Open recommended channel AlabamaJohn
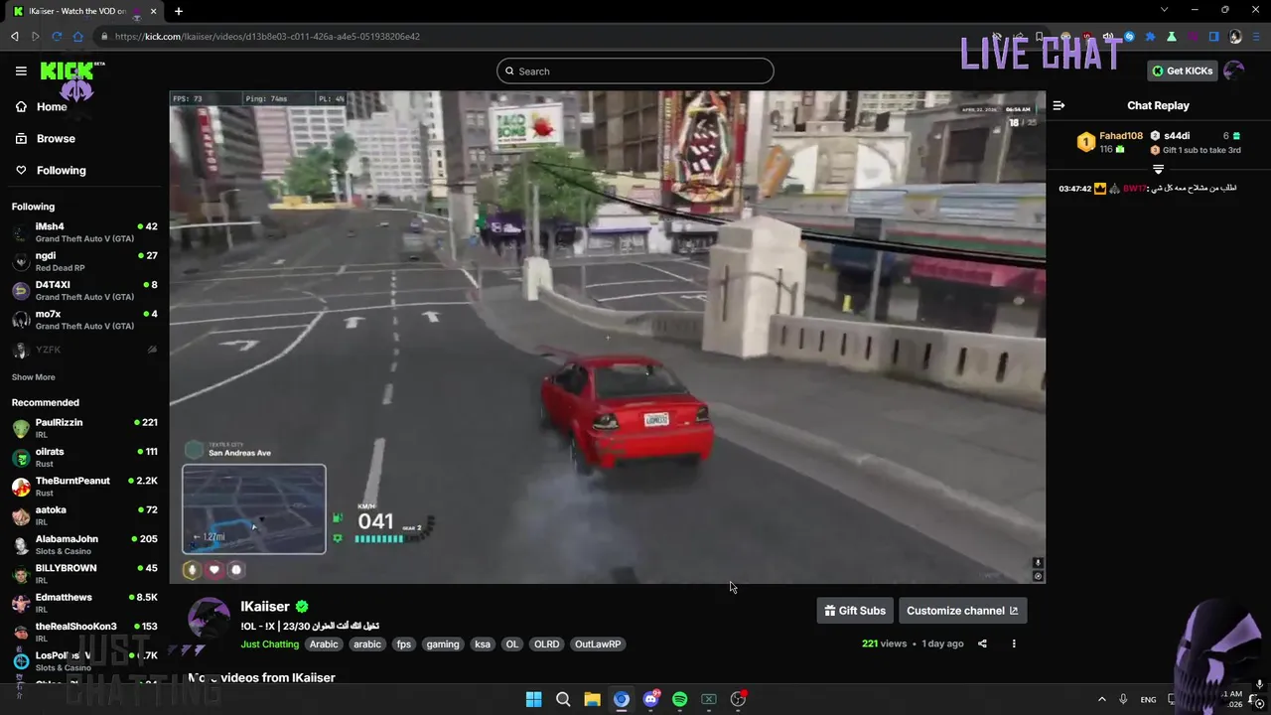 pos(84,544)
